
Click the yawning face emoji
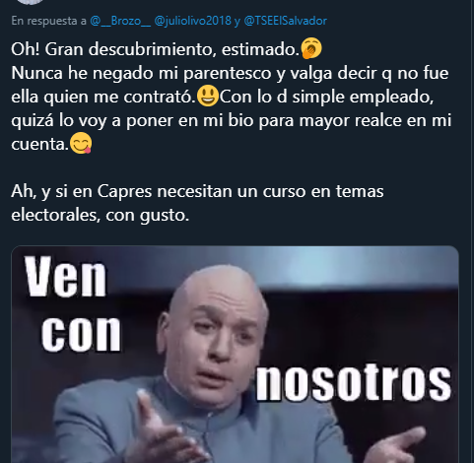(x=311, y=48)
